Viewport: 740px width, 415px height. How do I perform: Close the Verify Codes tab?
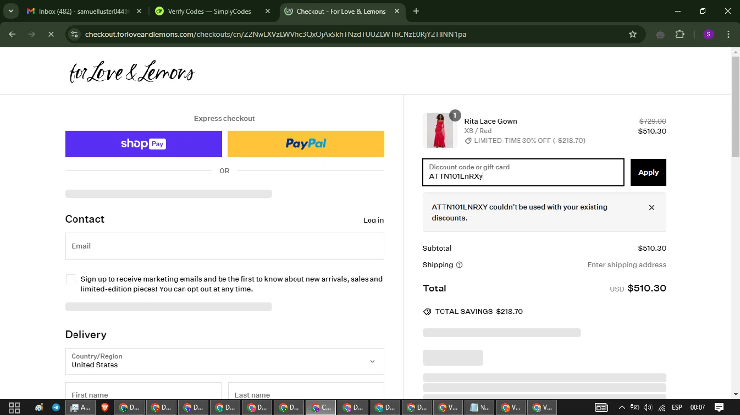click(x=268, y=11)
